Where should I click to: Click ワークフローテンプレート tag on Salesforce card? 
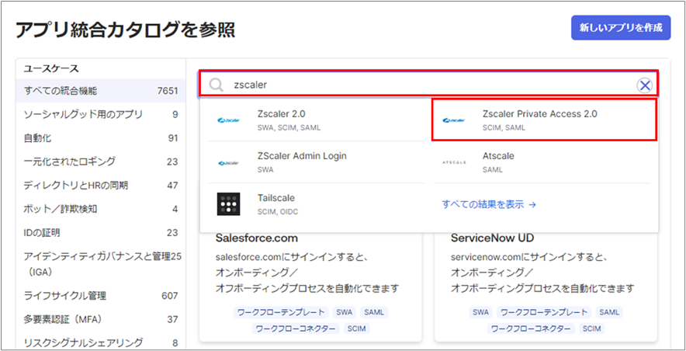click(x=282, y=312)
